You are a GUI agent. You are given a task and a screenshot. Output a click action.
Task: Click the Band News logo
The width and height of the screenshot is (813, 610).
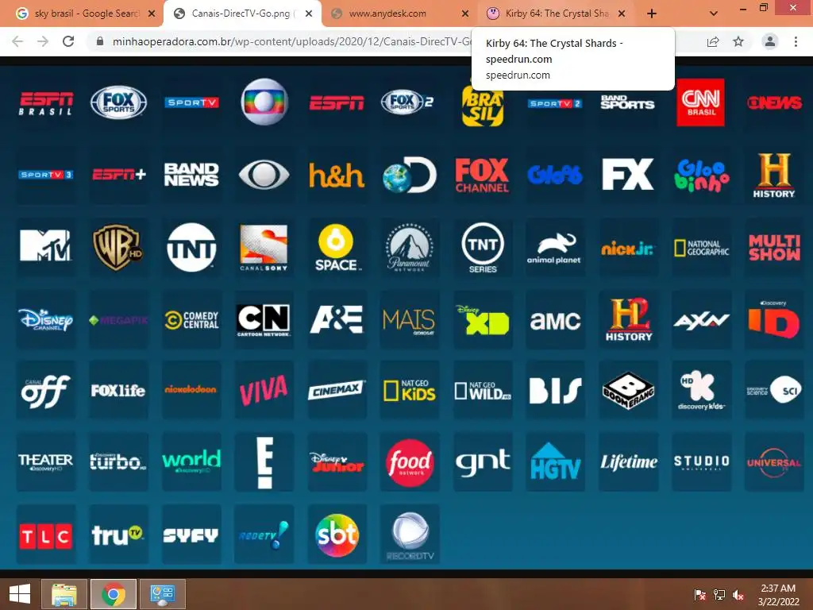pos(191,174)
